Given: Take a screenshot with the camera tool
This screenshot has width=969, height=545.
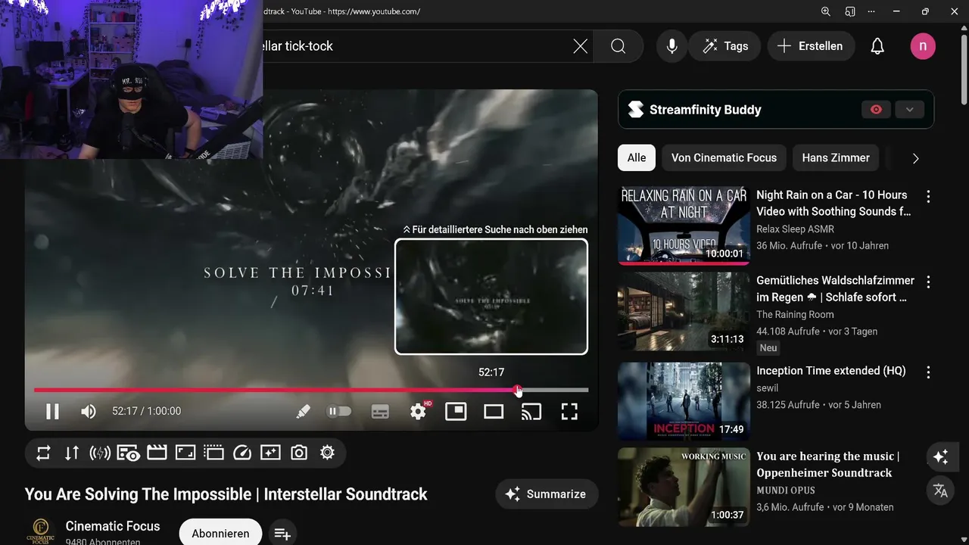Looking at the screenshot, I should point(299,453).
